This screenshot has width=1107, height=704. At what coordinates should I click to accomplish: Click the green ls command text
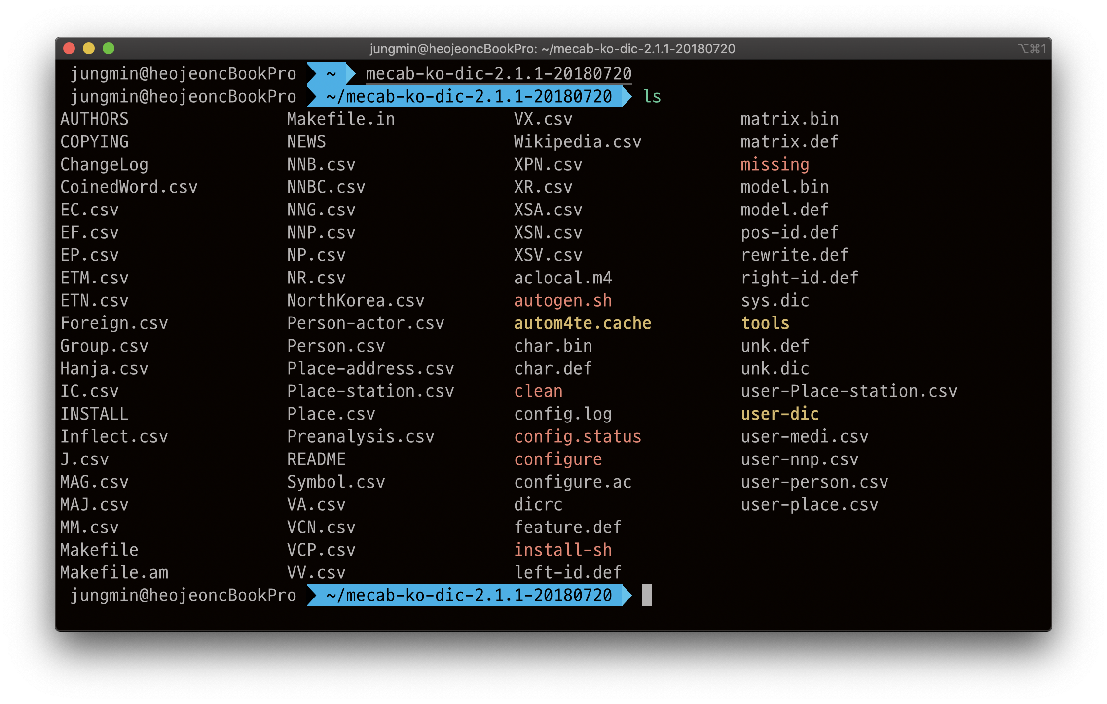pos(652,96)
